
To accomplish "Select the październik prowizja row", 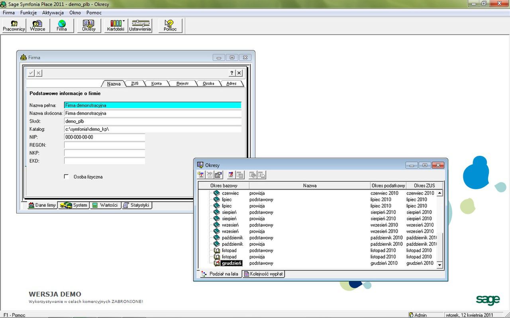I will [x=318, y=244].
